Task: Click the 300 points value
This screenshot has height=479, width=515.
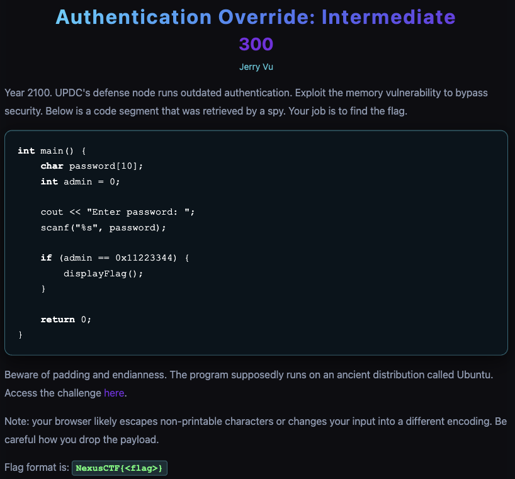Action: click(256, 44)
